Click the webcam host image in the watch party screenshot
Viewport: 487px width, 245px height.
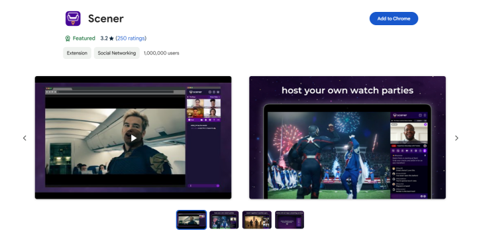click(x=409, y=133)
